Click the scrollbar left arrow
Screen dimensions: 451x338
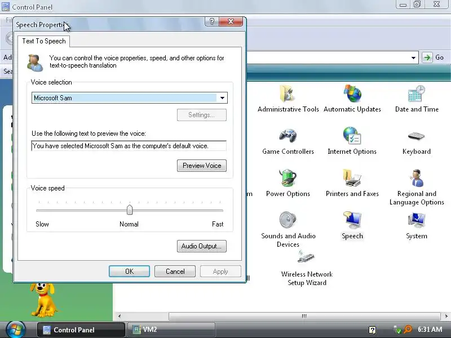119,316
